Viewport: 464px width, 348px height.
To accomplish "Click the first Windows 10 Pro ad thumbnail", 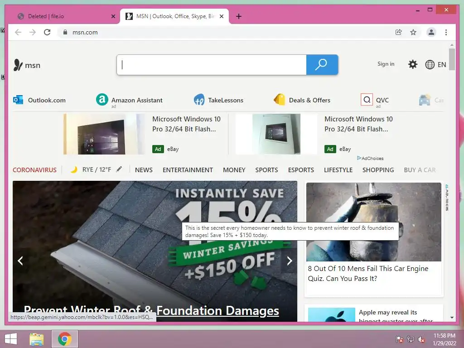I will point(104,134).
